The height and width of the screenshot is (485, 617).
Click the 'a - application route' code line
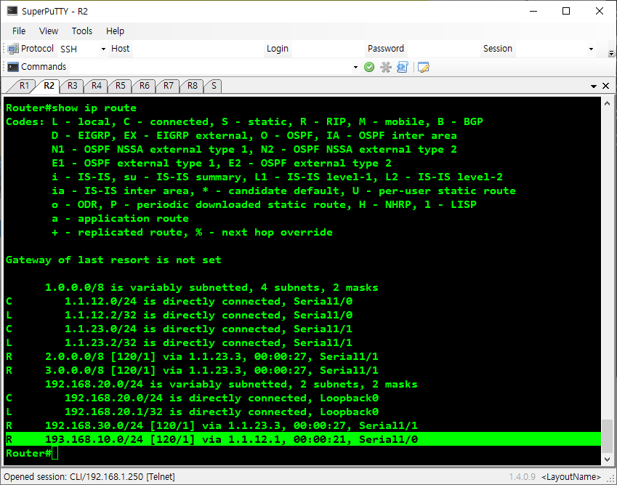point(120,218)
